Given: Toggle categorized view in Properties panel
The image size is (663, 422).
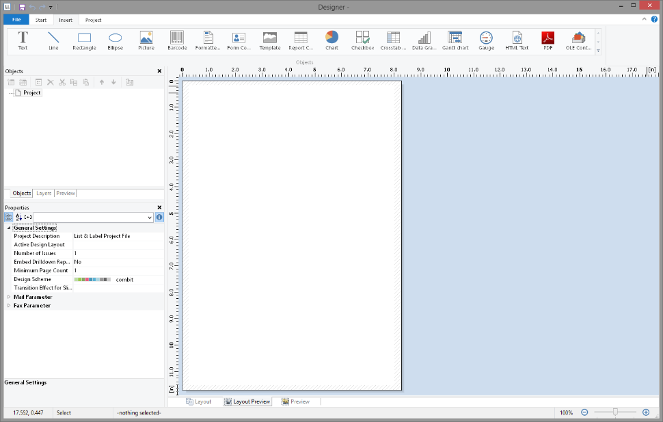Looking at the screenshot, I should [9, 217].
